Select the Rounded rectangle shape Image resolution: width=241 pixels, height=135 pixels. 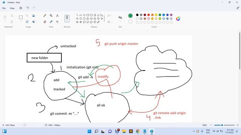pyautogui.click(x=91, y=15)
